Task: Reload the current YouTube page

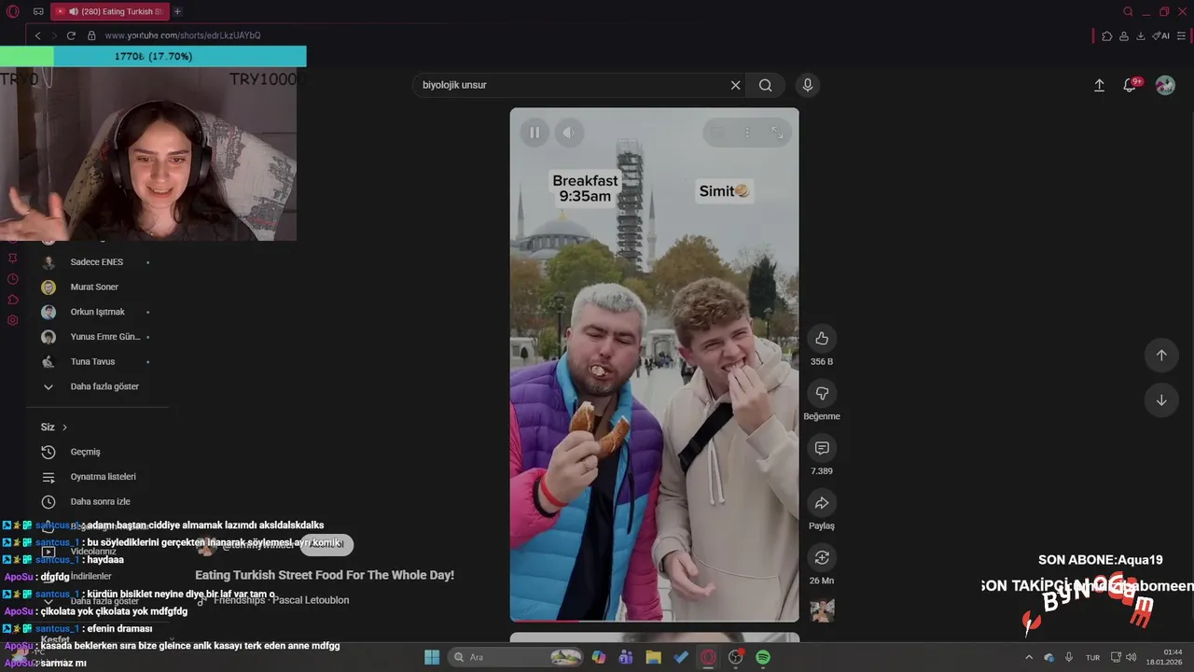Action: [71, 35]
